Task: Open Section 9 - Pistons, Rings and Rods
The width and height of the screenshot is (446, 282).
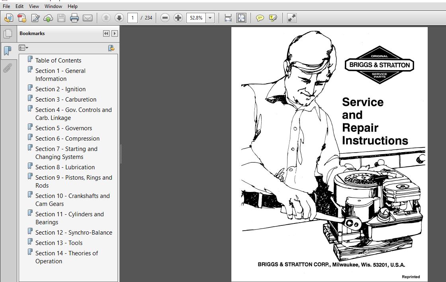Action: point(74,181)
